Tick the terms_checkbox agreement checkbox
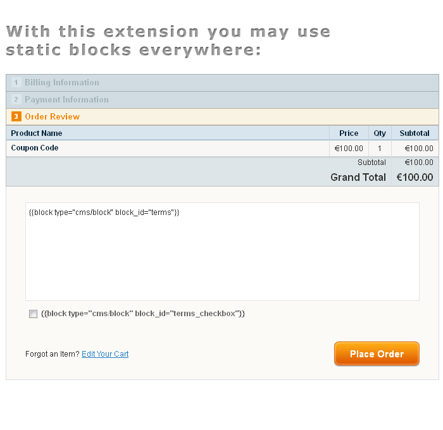Screen dimensions: 443x430 tap(33, 314)
